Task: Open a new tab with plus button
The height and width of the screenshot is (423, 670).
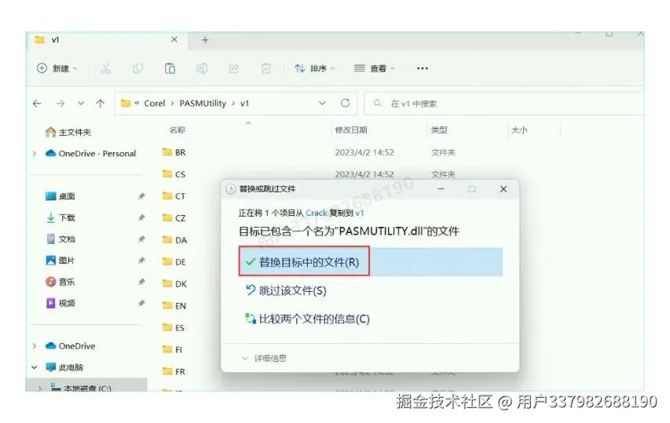Action: coord(205,40)
